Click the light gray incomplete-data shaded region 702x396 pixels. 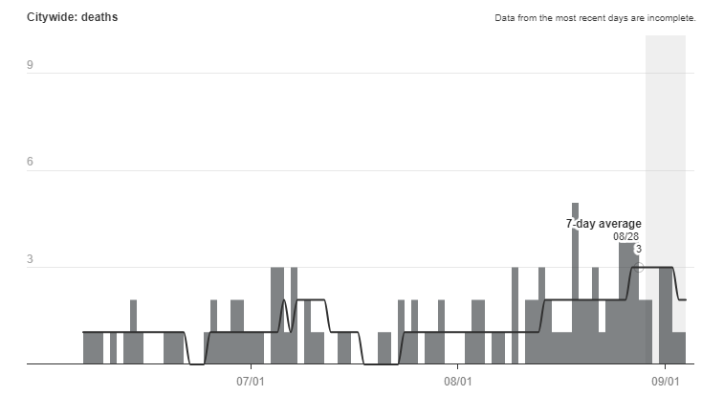(666, 143)
